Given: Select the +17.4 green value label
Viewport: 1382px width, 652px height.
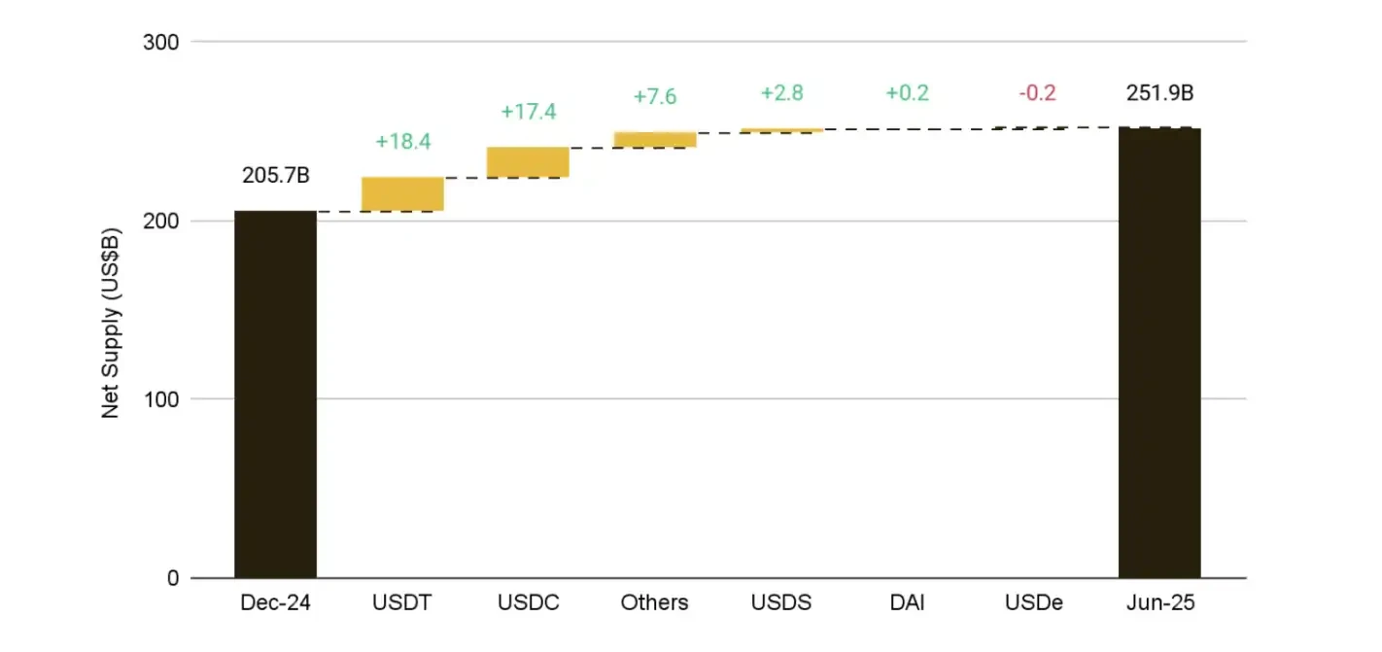Looking at the screenshot, I should (x=529, y=112).
